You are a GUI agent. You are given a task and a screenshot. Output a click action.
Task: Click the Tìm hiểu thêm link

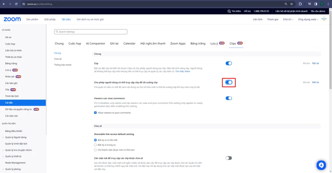(x=183, y=71)
